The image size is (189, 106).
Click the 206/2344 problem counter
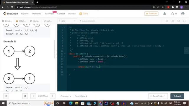tap(43, 96)
